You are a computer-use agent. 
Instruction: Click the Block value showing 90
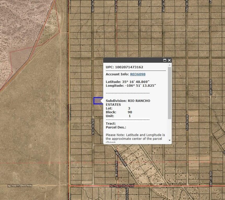(x=130, y=112)
